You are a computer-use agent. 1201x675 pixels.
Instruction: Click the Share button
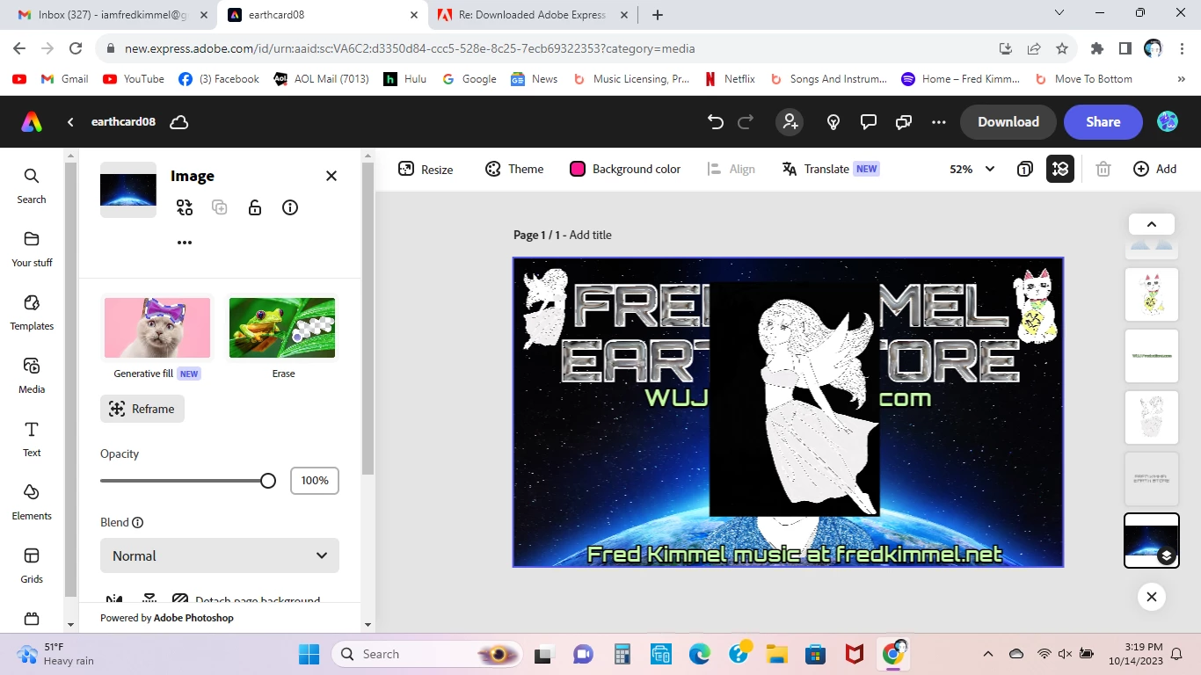click(1103, 122)
